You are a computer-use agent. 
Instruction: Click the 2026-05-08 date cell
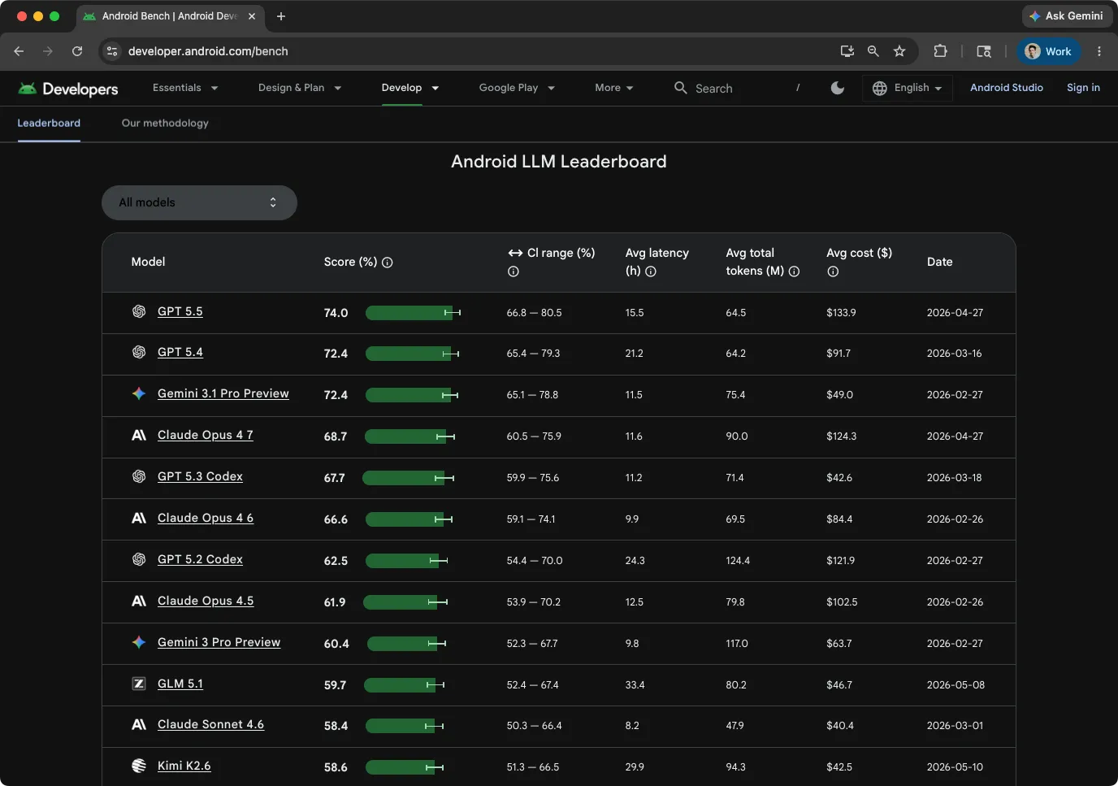point(955,685)
